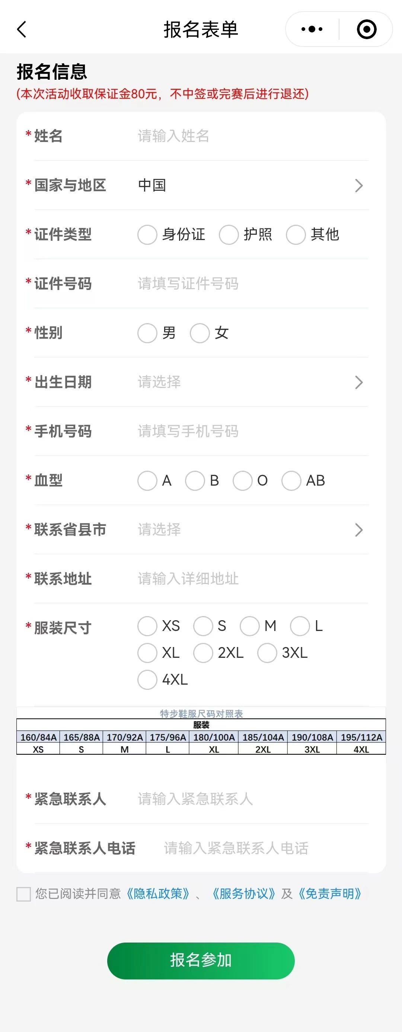Choose 护照 radio option
This screenshot has width=402, height=1032.
[x=229, y=235]
